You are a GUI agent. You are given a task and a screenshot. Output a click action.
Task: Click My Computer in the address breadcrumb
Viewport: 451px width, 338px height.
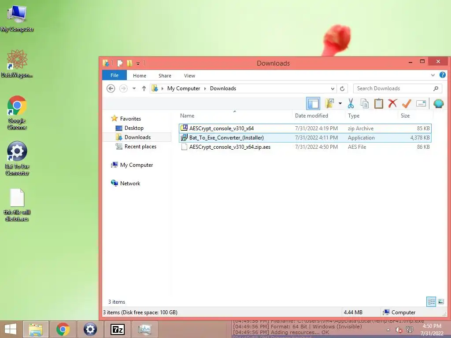184,88
